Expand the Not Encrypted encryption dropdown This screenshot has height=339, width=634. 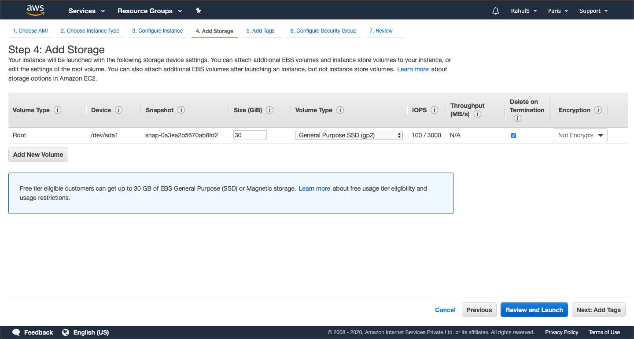tap(580, 135)
